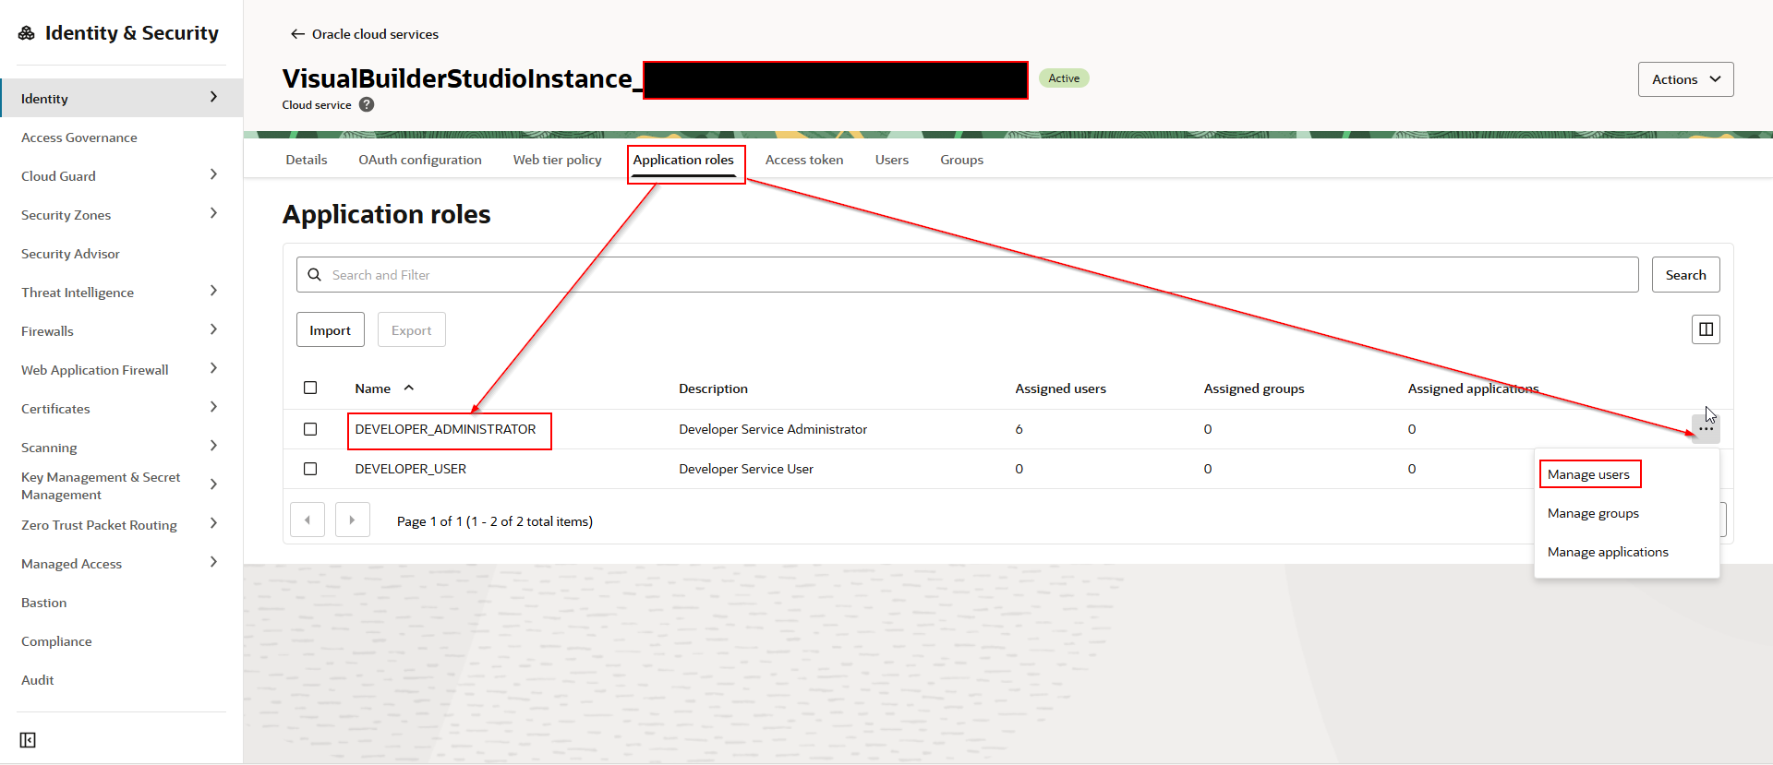Expand the Cloud Guard submenu

click(x=213, y=174)
